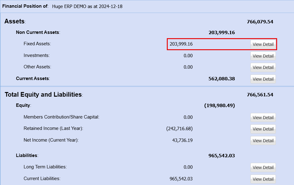Click the Equity subsection label

23,105
